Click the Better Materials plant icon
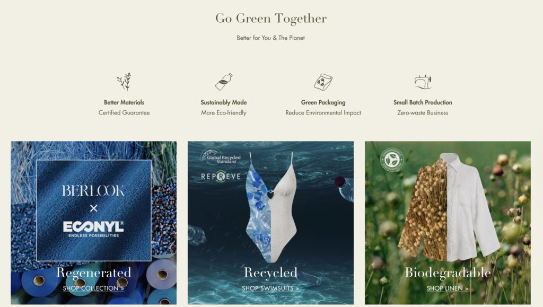 click(x=124, y=82)
